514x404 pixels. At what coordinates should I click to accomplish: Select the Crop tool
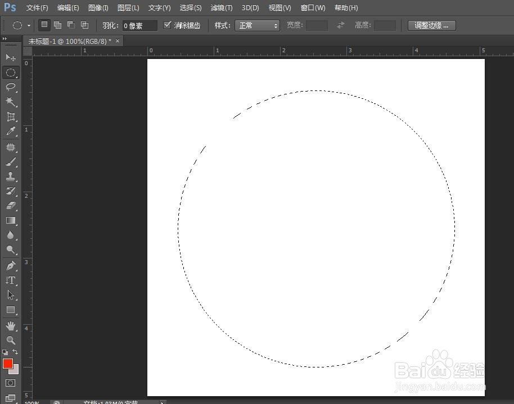pos(11,116)
